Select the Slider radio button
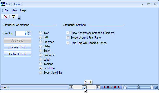The height and width of the screenshot is (93, 159). [40, 46]
